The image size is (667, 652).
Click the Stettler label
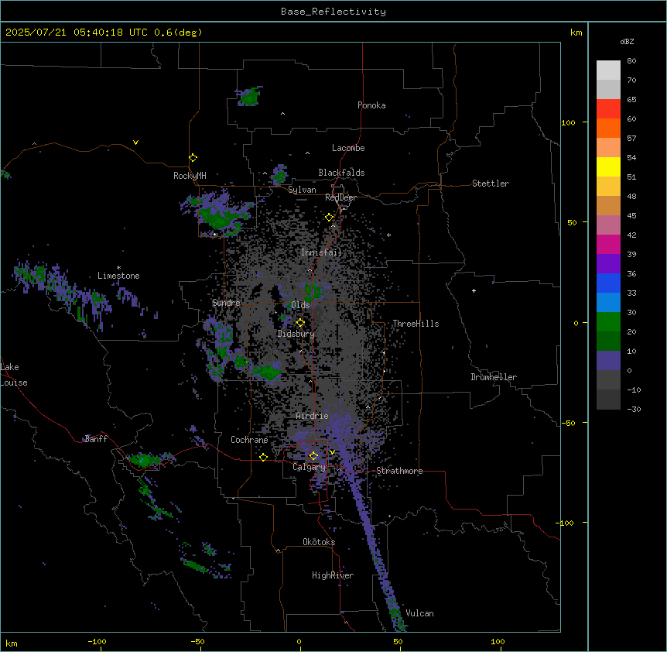pyautogui.click(x=491, y=184)
